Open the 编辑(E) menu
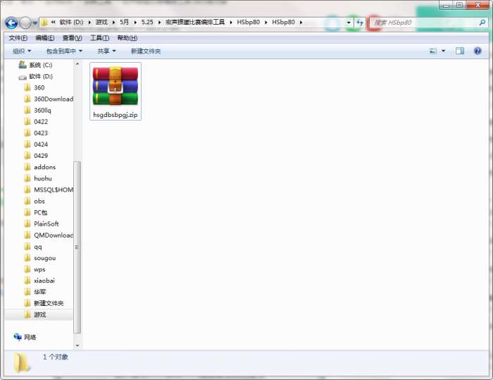493x380 pixels. 45,38
